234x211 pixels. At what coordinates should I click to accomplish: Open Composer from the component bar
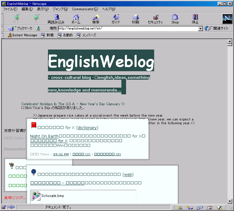pyautogui.click(x=219, y=207)
